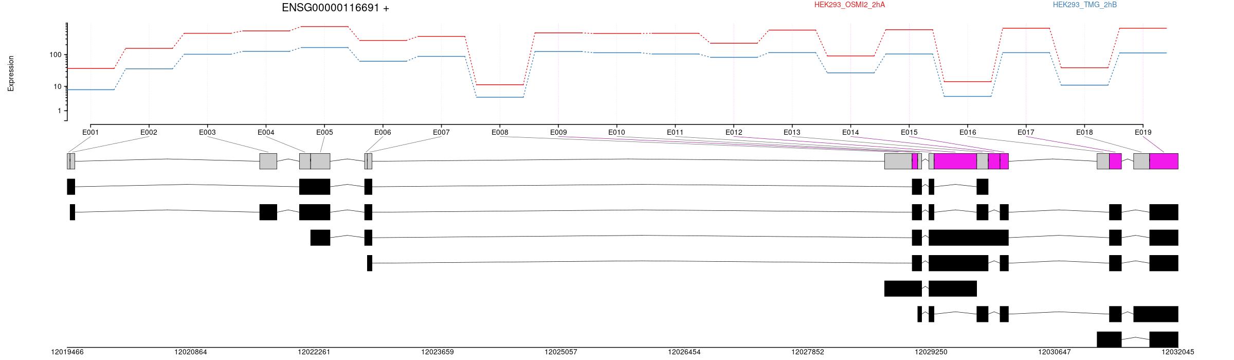Click genomic coordinate 12020864
Image resolution: width=1234 pixels, height=360 pixels.
coord(191,352)
